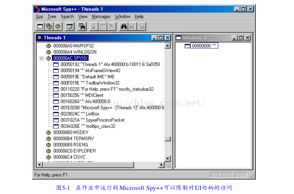Click window icon beside 00050194 AfxFrameOrView42
294x194 pixels.
pos(56,71)
